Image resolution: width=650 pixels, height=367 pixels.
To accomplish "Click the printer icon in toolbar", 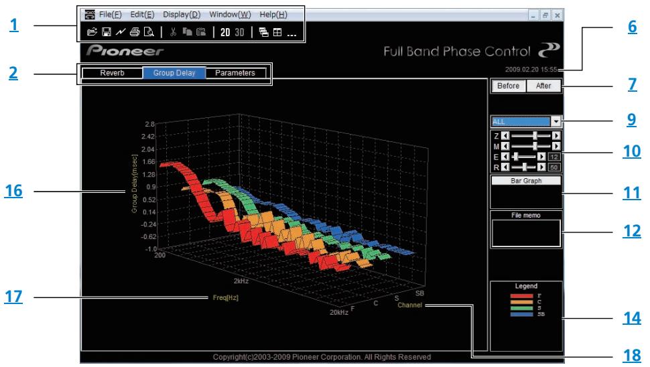I will (x=134, y=32).
